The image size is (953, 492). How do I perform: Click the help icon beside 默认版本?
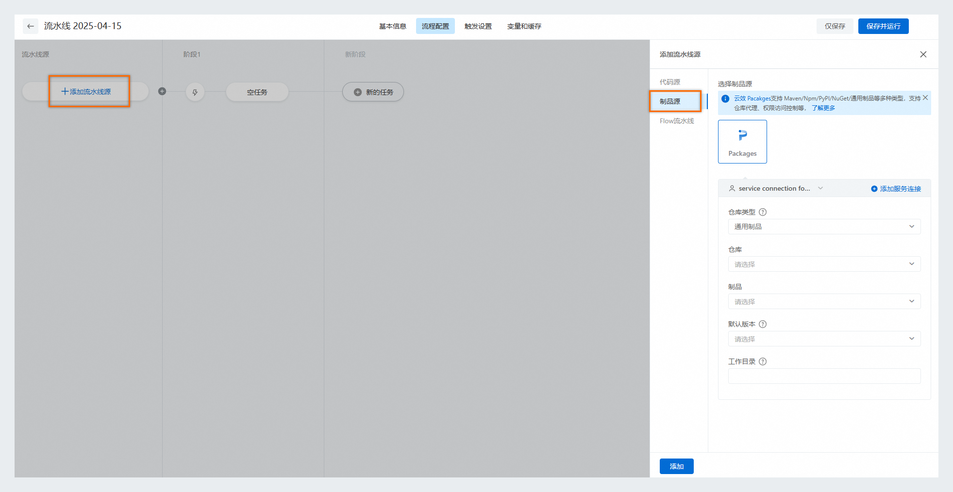(763, 324)
